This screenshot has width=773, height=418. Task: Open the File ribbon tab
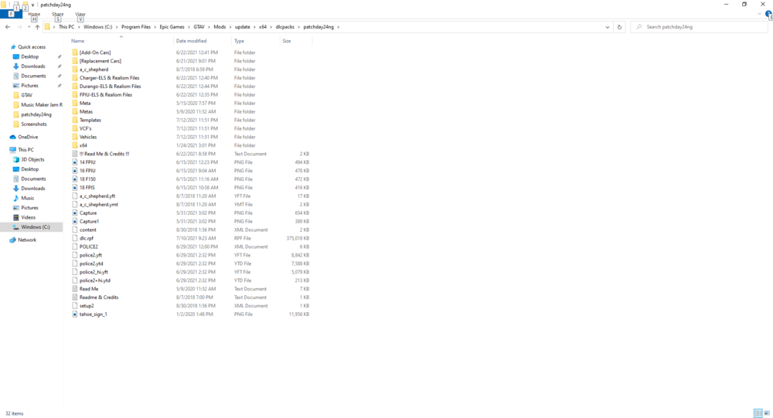(11, 15)
